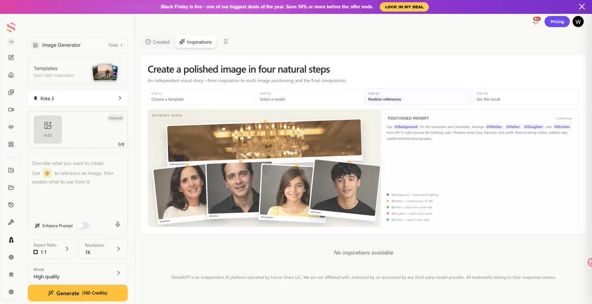Click the Pricing button
592x304 pixels.
coord(557,21)
